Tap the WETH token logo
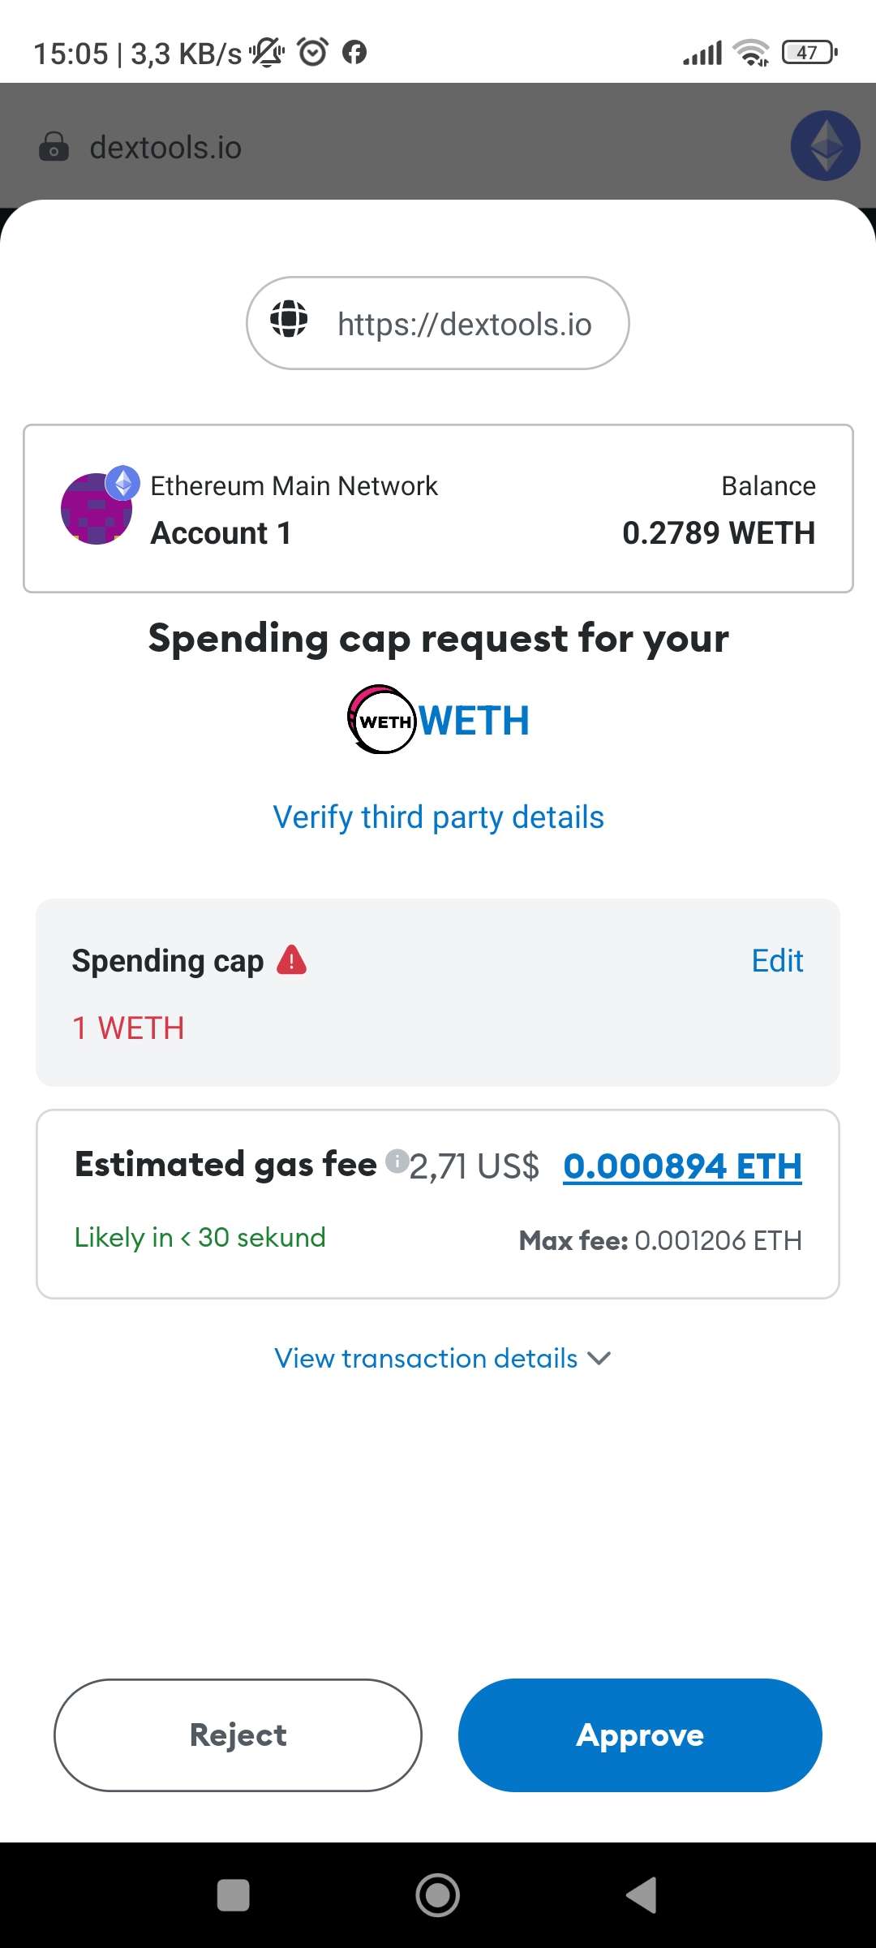Image resolution: width=876 pixels, height=1948 pixels. 381,720
